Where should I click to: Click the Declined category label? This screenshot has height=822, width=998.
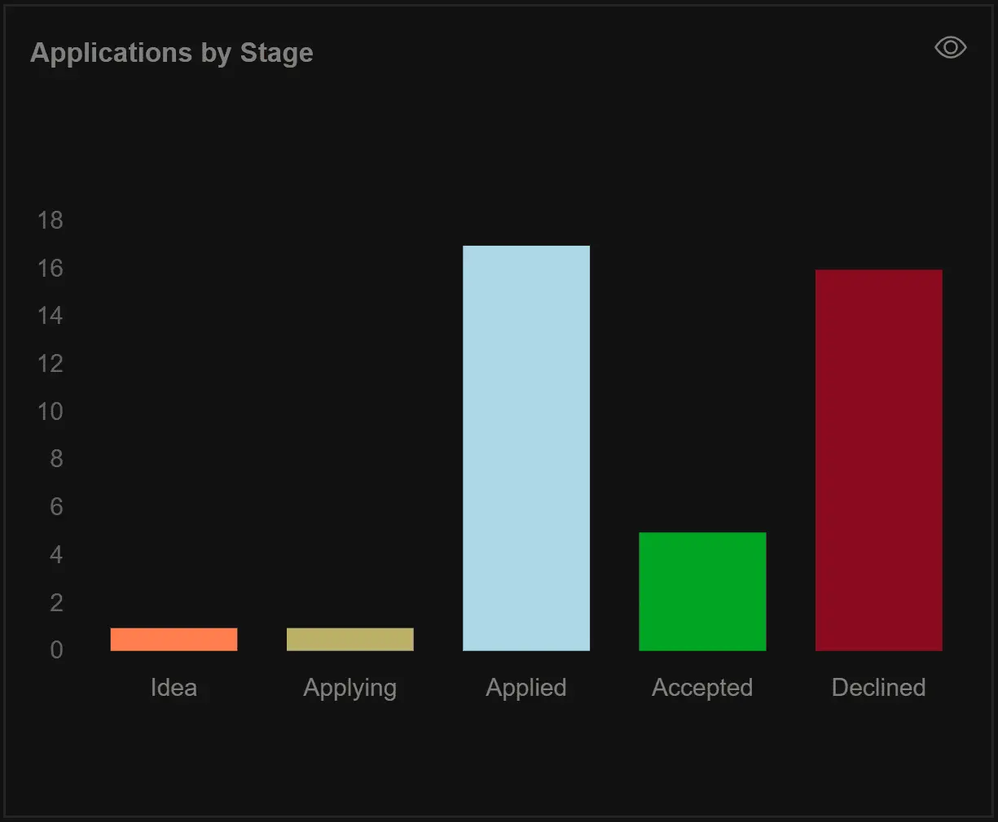(878, 688)
